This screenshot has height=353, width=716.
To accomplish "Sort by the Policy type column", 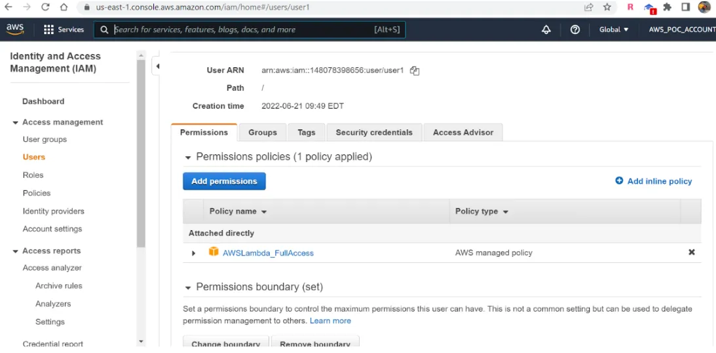I will click(x=481, y=211).
